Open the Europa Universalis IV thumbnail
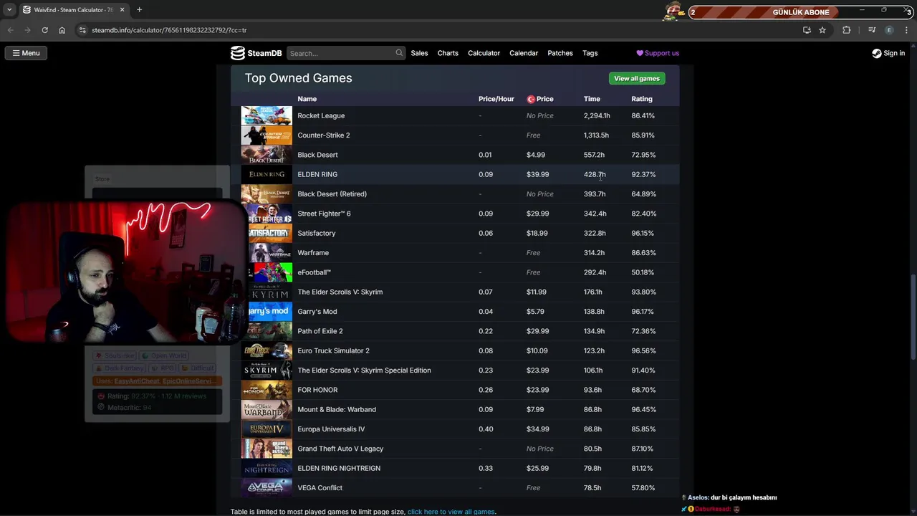 (x=267, y=429)
